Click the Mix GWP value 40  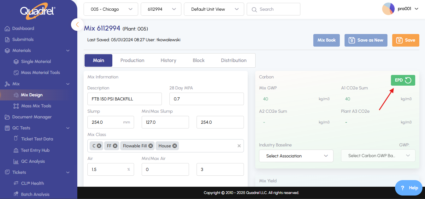tap(266, 99)
